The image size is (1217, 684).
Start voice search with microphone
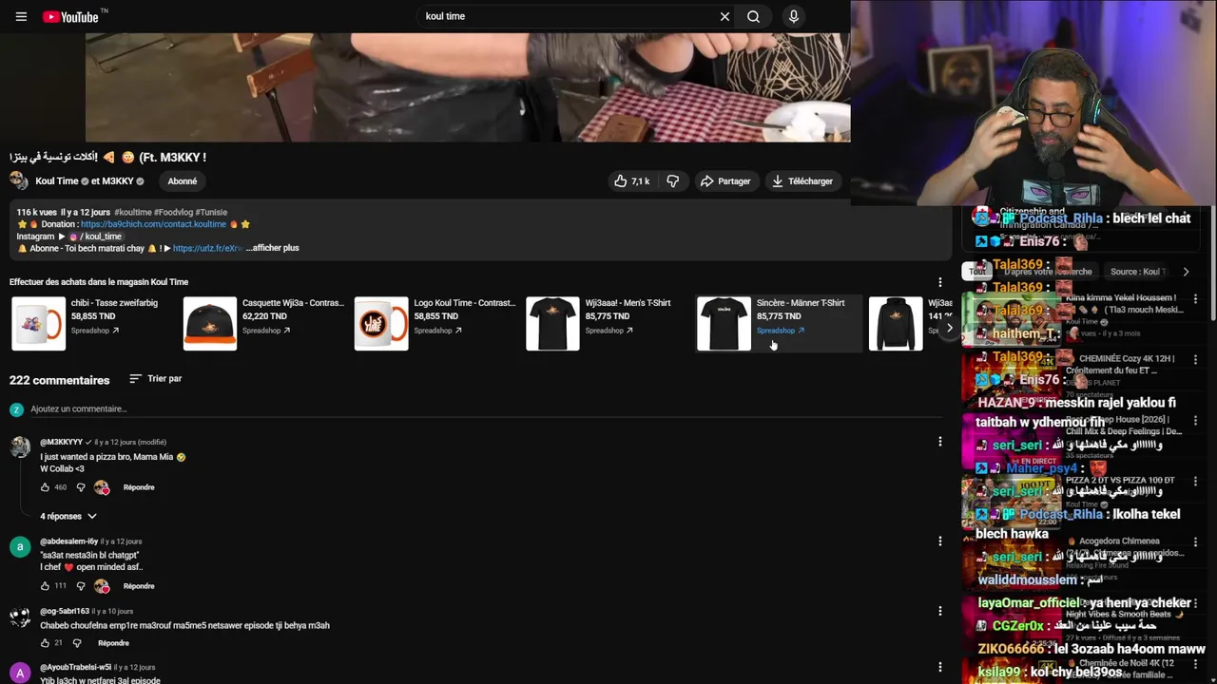[x=794, y=16]
